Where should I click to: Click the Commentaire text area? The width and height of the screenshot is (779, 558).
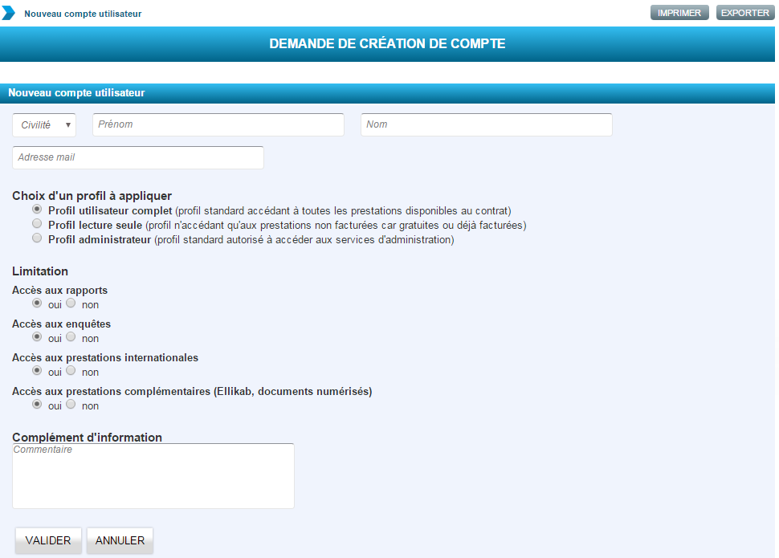153,476
